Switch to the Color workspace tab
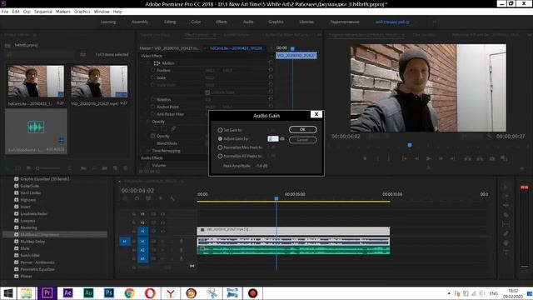Screen dimensions: 533x300 [x=196, y=22]
